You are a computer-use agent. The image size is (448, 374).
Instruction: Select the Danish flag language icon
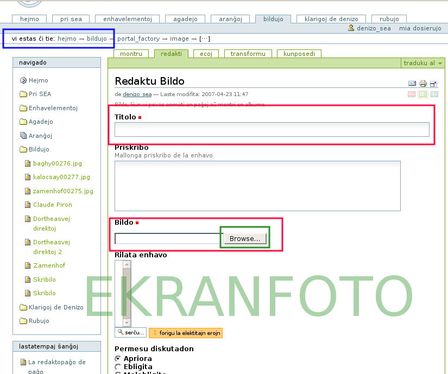412,94
